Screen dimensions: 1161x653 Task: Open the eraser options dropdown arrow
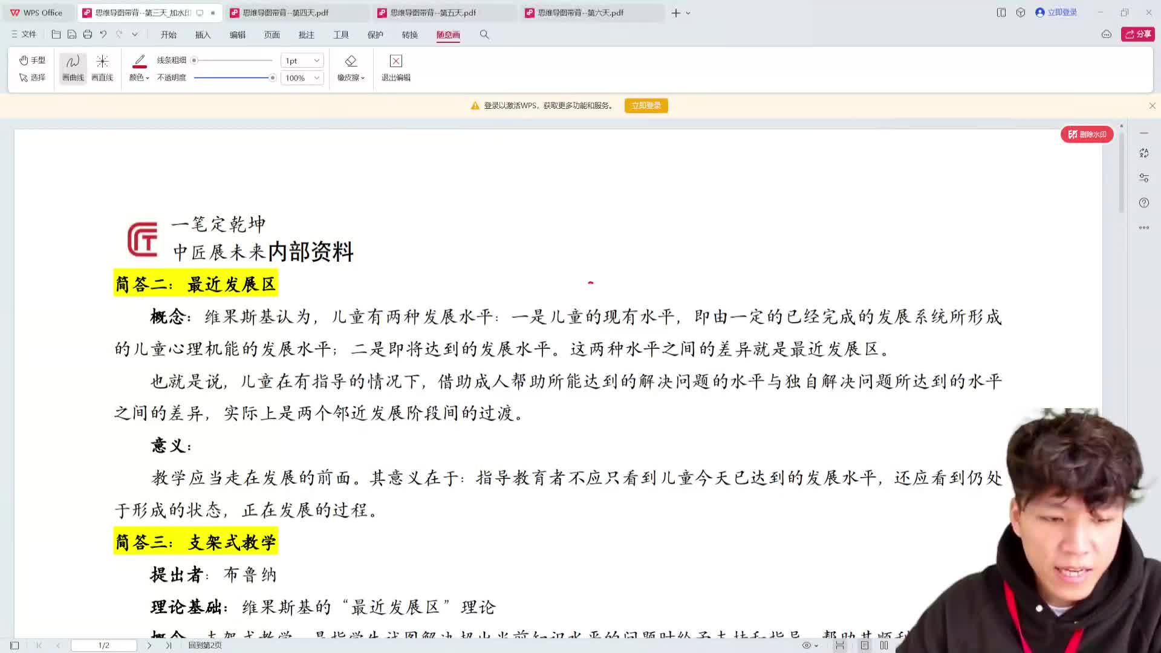[x=363, y=77]
